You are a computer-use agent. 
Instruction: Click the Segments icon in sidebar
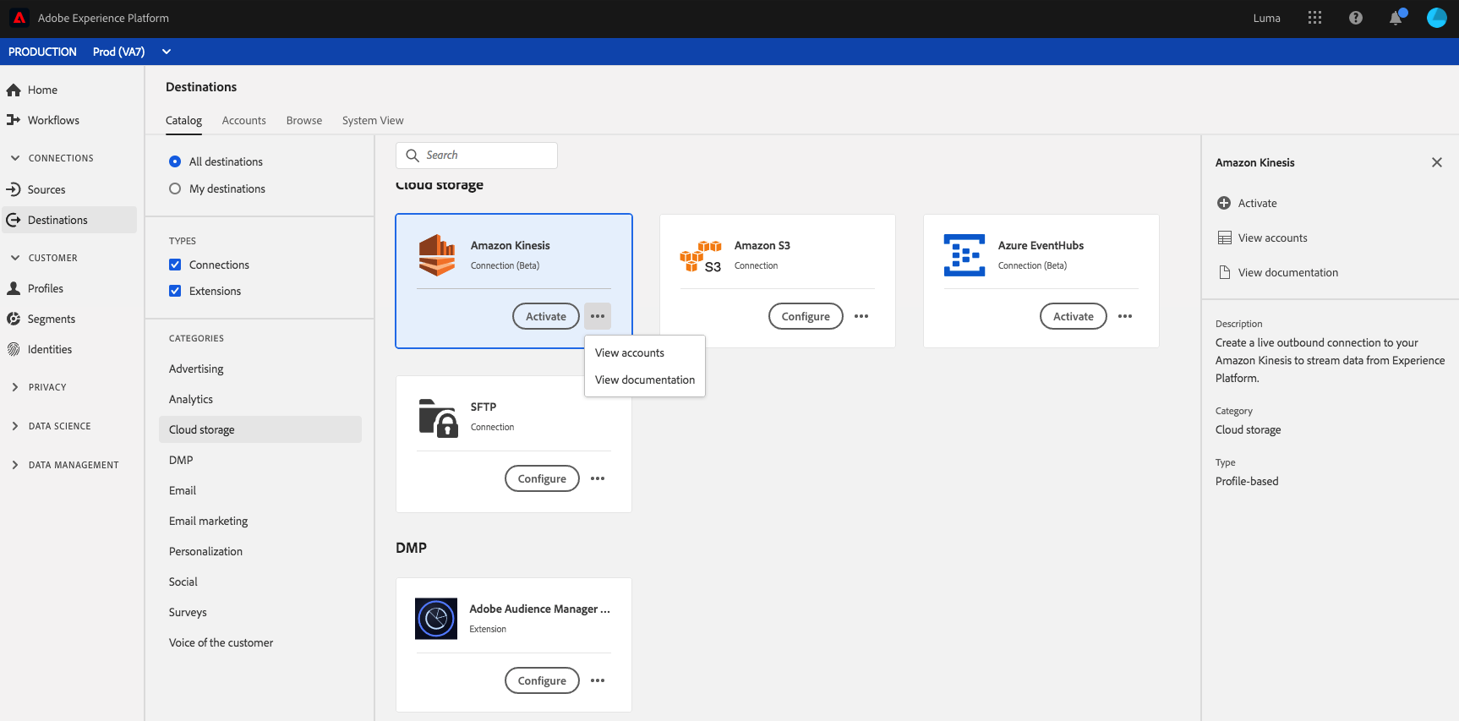click(14, 319)
